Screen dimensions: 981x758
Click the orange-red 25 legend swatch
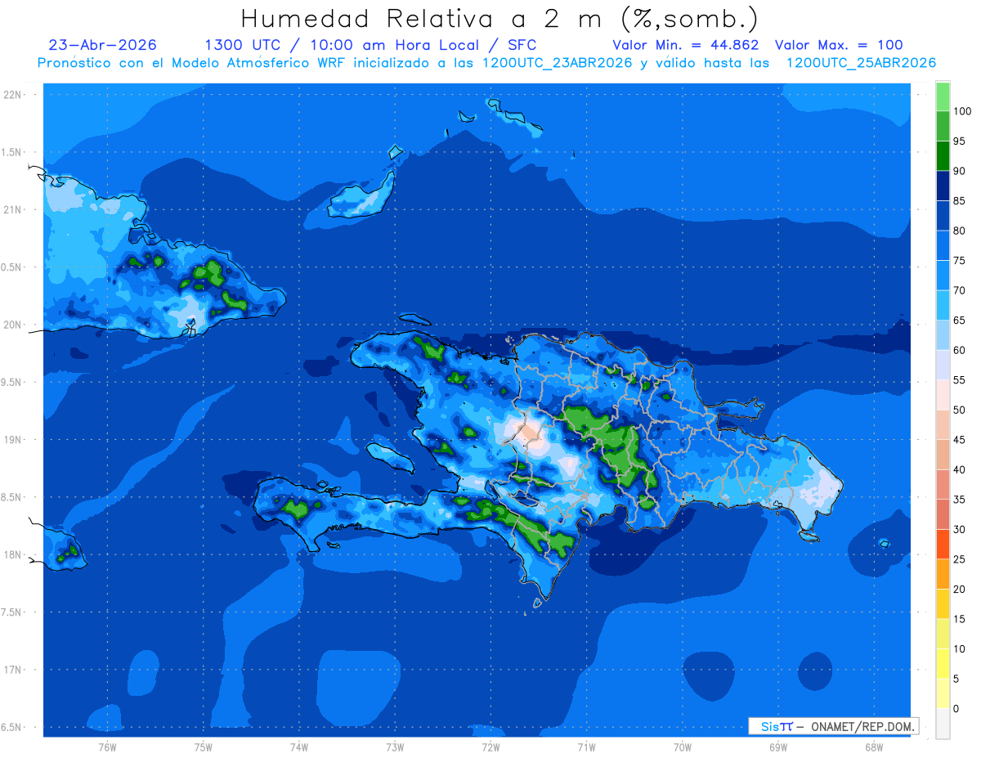pyautogui.click(x=943, y=545)
